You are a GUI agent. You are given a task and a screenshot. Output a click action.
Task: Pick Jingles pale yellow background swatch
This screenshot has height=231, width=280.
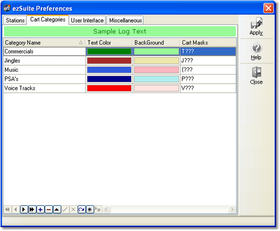156,61
